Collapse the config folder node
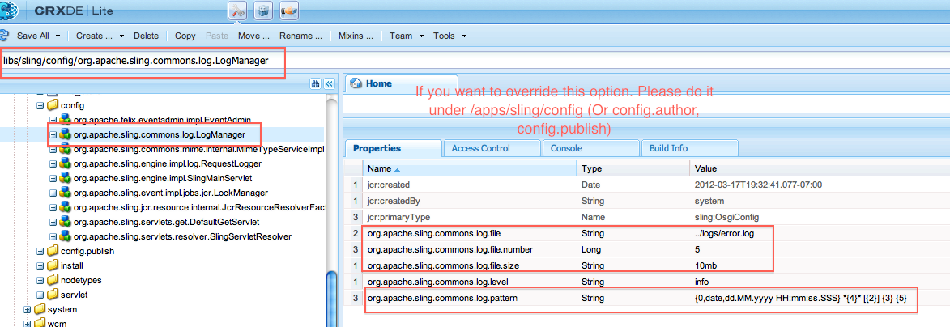 [x=40, y=105]
